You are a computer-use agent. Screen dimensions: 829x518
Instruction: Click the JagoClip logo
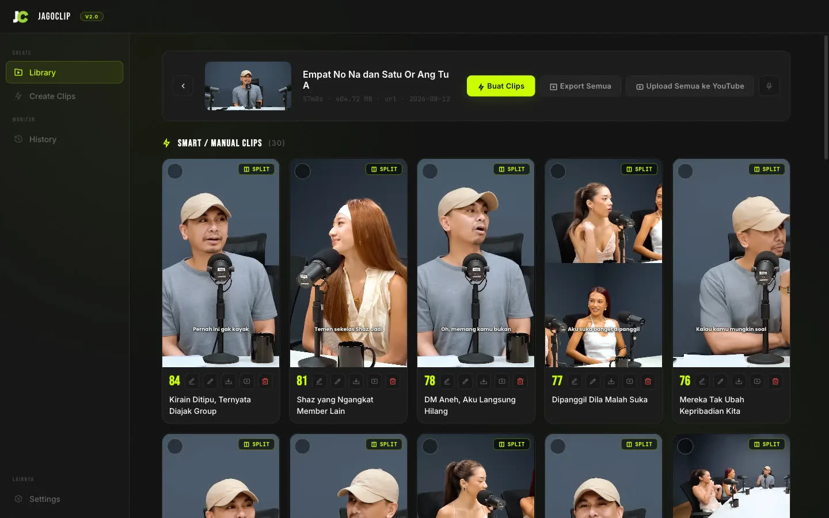(x=21, y=17)
